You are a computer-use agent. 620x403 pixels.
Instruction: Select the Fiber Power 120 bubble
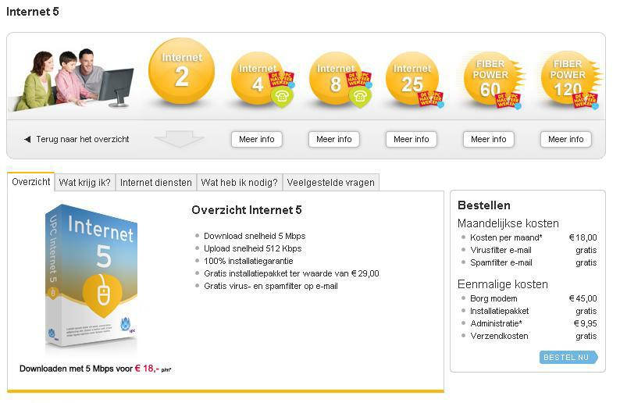[568, 78]
